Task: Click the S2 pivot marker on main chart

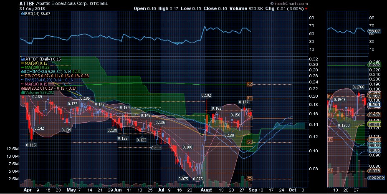Action: [x=250, y=179]
